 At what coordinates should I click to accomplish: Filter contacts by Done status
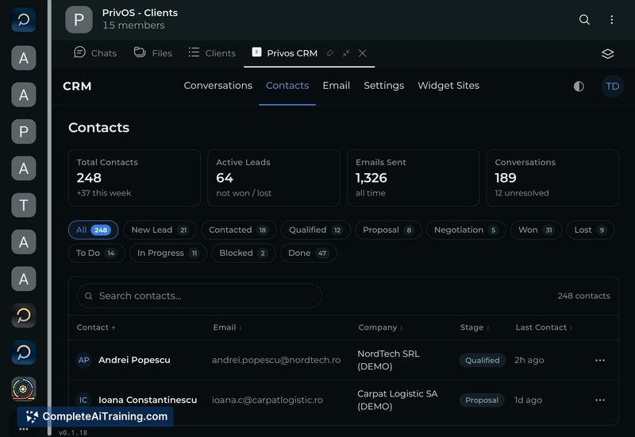coord(308,253)
